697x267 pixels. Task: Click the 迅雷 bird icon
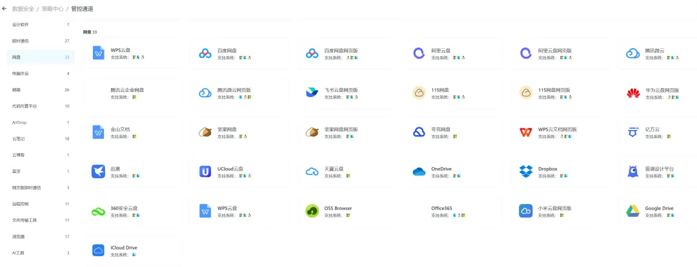pos(98,171)
